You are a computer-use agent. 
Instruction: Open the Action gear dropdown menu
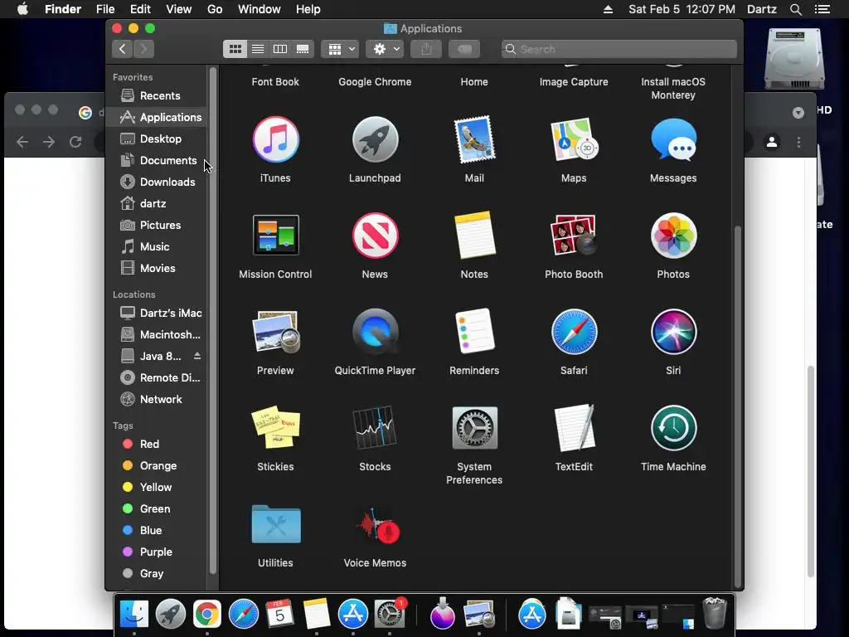tap(385, 49)
